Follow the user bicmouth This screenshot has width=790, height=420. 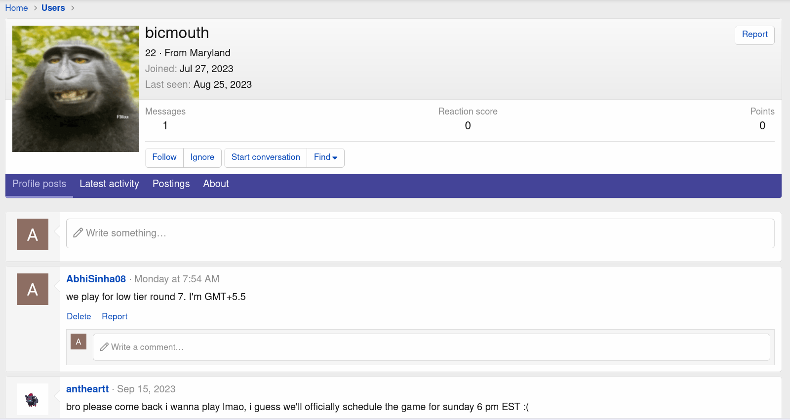(x=164, y=157)
